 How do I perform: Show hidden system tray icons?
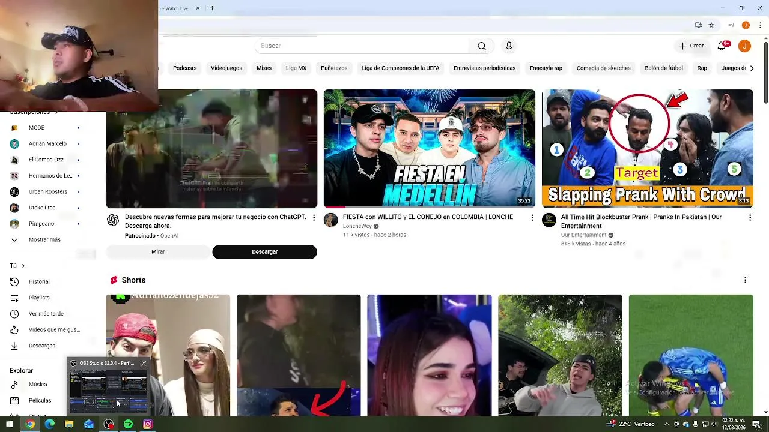click(666, 424)
